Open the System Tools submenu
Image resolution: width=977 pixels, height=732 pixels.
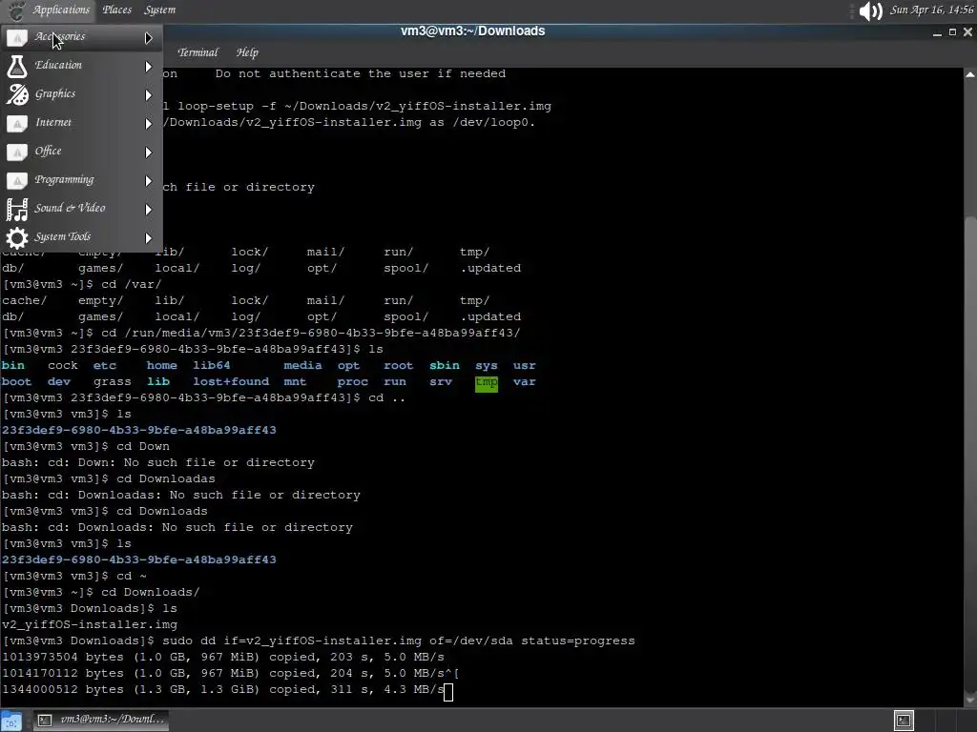(81, 237)
